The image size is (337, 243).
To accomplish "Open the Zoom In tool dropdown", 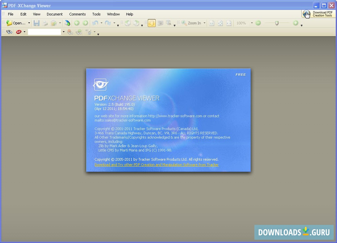I will (x=204, y=23).
